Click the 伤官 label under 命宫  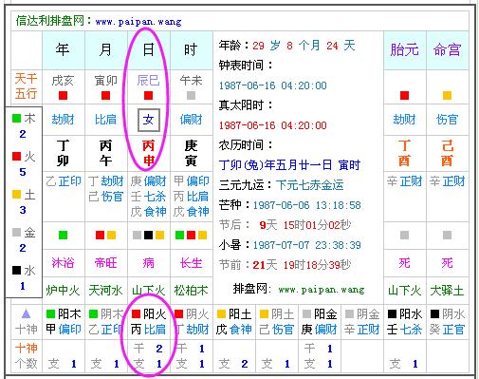tap(447, 120)
